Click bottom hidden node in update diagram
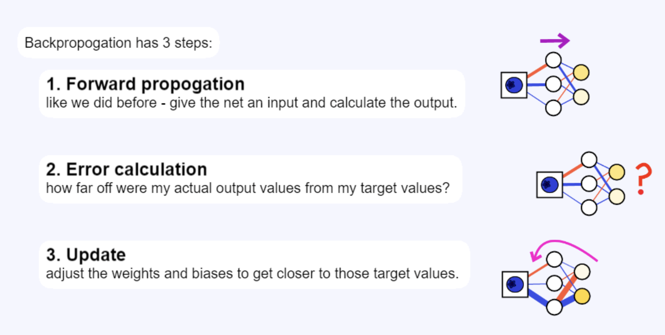Screen dimensions: 665x335 click(x=554, y=307)
